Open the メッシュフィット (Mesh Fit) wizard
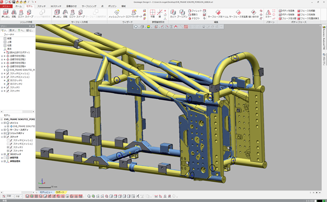Image resolution: width=327 pixels, height=202 pixels. (x=117, y=14)
